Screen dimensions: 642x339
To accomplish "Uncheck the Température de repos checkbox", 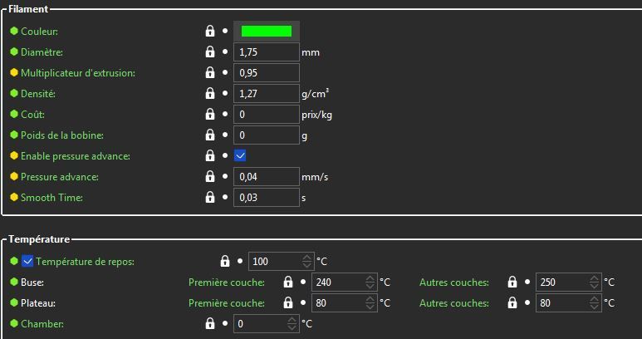I will click(27, 261).
